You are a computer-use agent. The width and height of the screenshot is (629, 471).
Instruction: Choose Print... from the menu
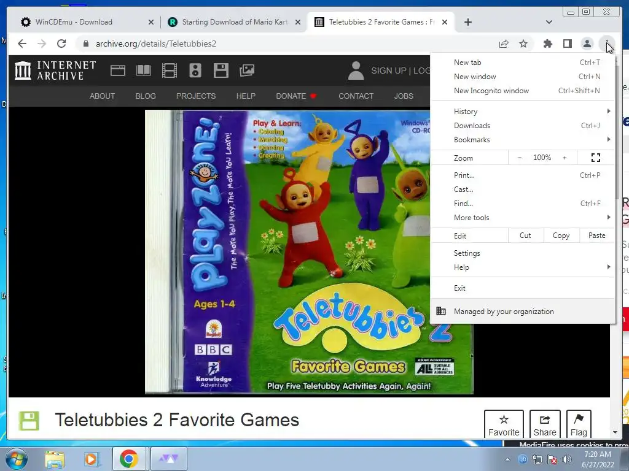click(x=522, y=175)
